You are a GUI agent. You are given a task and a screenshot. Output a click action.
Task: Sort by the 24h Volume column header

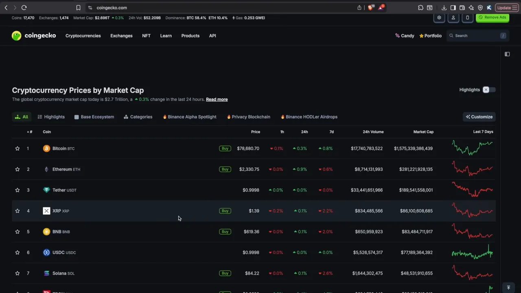click(373, 132)
